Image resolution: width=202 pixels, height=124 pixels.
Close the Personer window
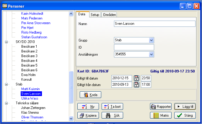coord(196,6)
